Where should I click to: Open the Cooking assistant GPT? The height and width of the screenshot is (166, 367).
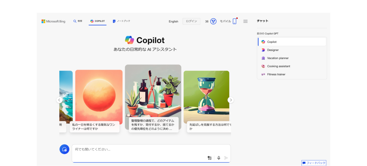292,66
